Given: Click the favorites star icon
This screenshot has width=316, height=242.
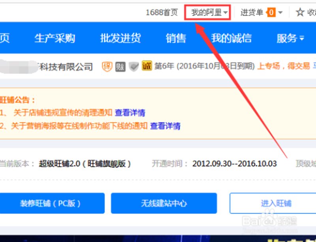Looking at the screenshot, I should pos(300,13).
